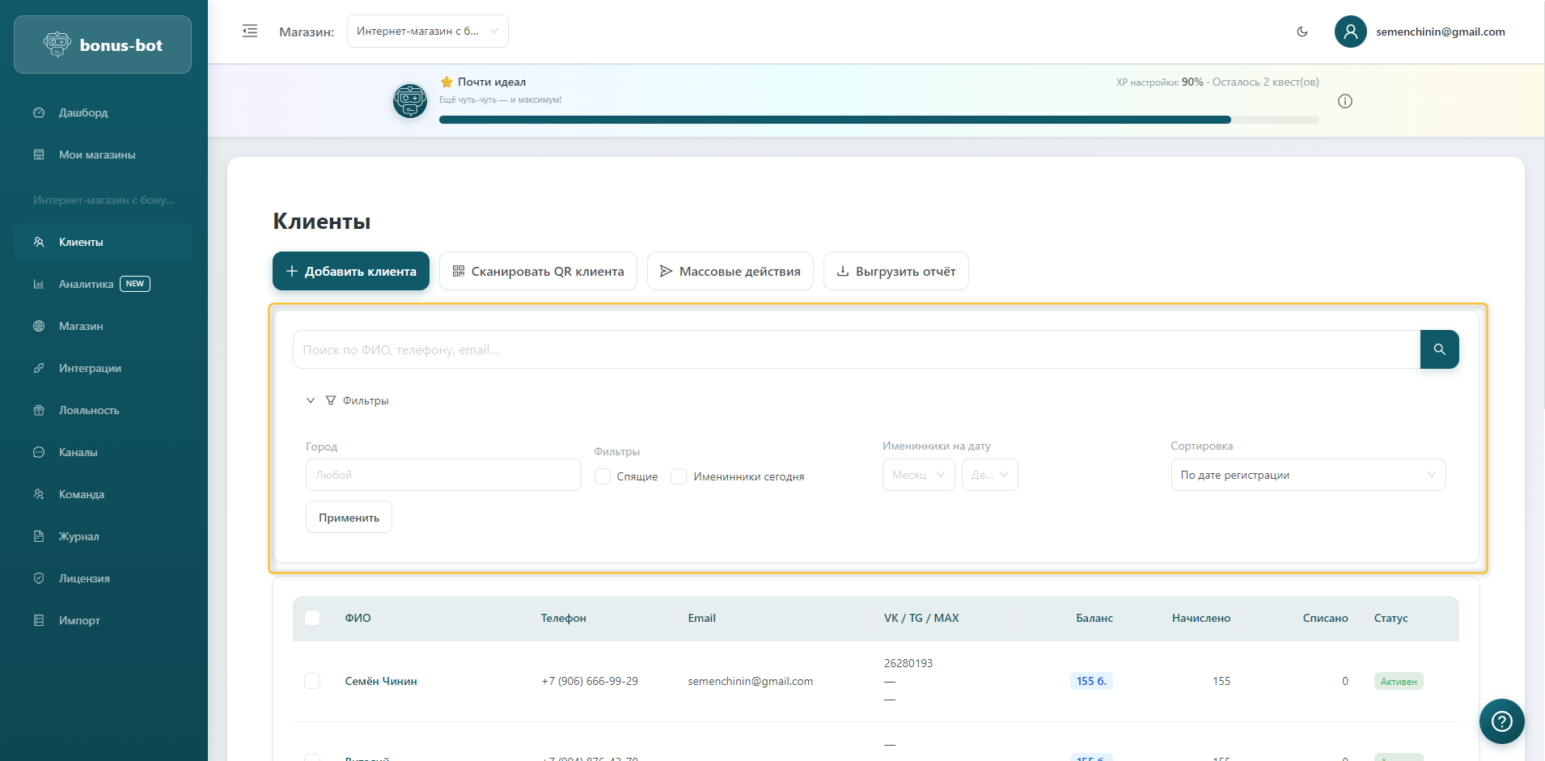The width and height of the screenshot is (1545, 761).
Task: Click the client search input field
Action: pos(856,349)
